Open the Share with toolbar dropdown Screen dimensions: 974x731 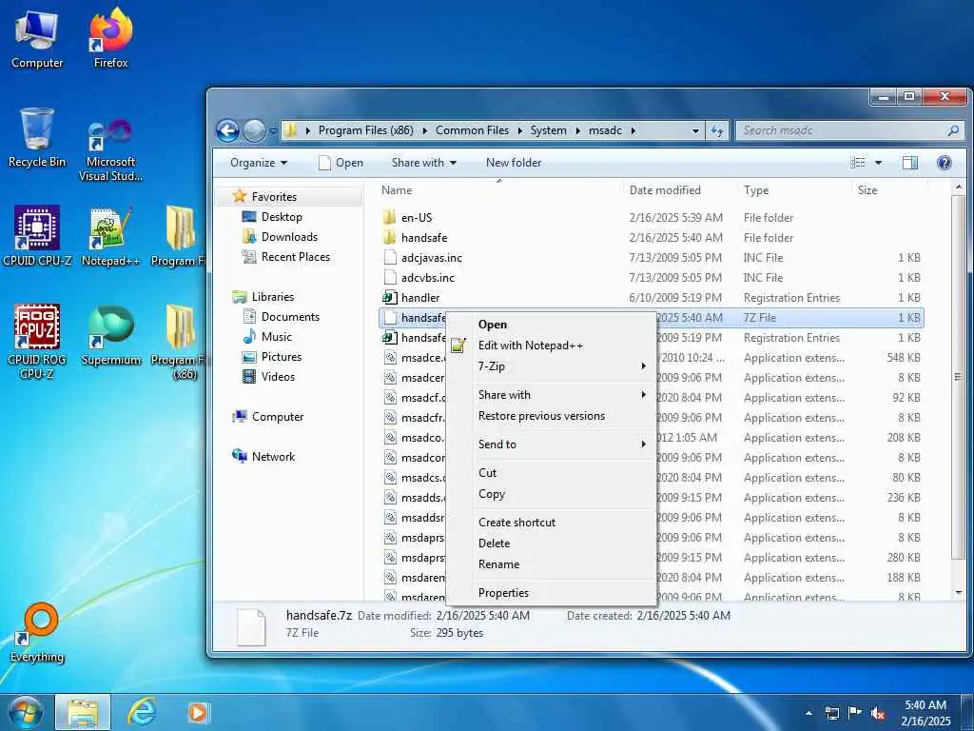coord(423,163)
